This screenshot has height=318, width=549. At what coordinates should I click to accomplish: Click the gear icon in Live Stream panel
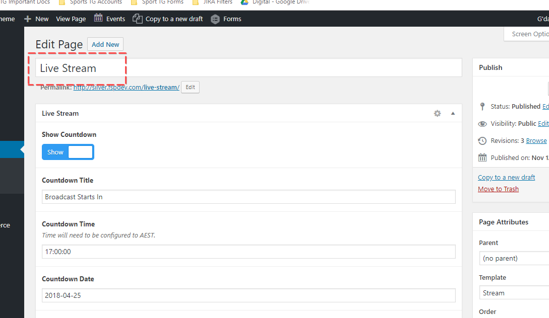(437, 113)
